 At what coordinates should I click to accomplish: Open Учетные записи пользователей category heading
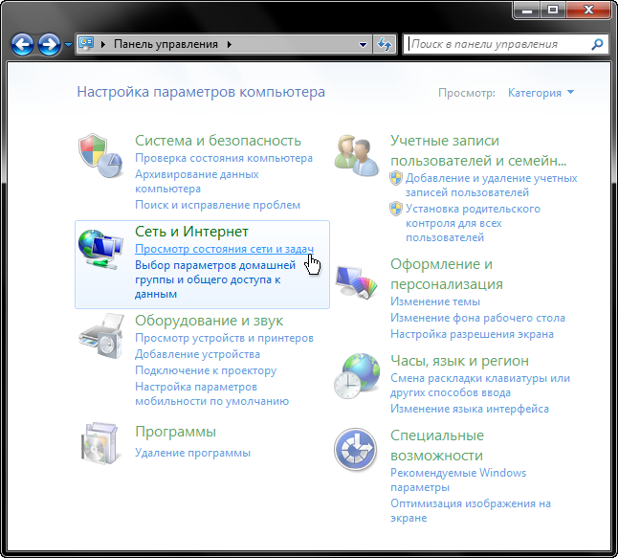[478, 150]
